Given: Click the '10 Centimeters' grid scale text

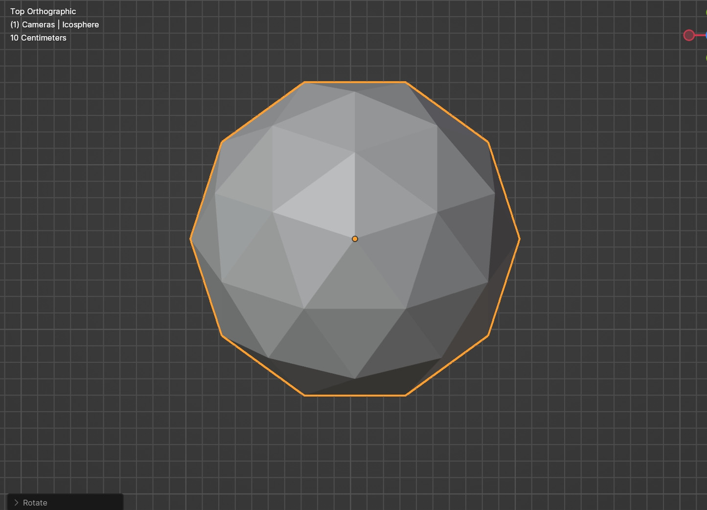Looking at the screenshot, I should 38,38.
